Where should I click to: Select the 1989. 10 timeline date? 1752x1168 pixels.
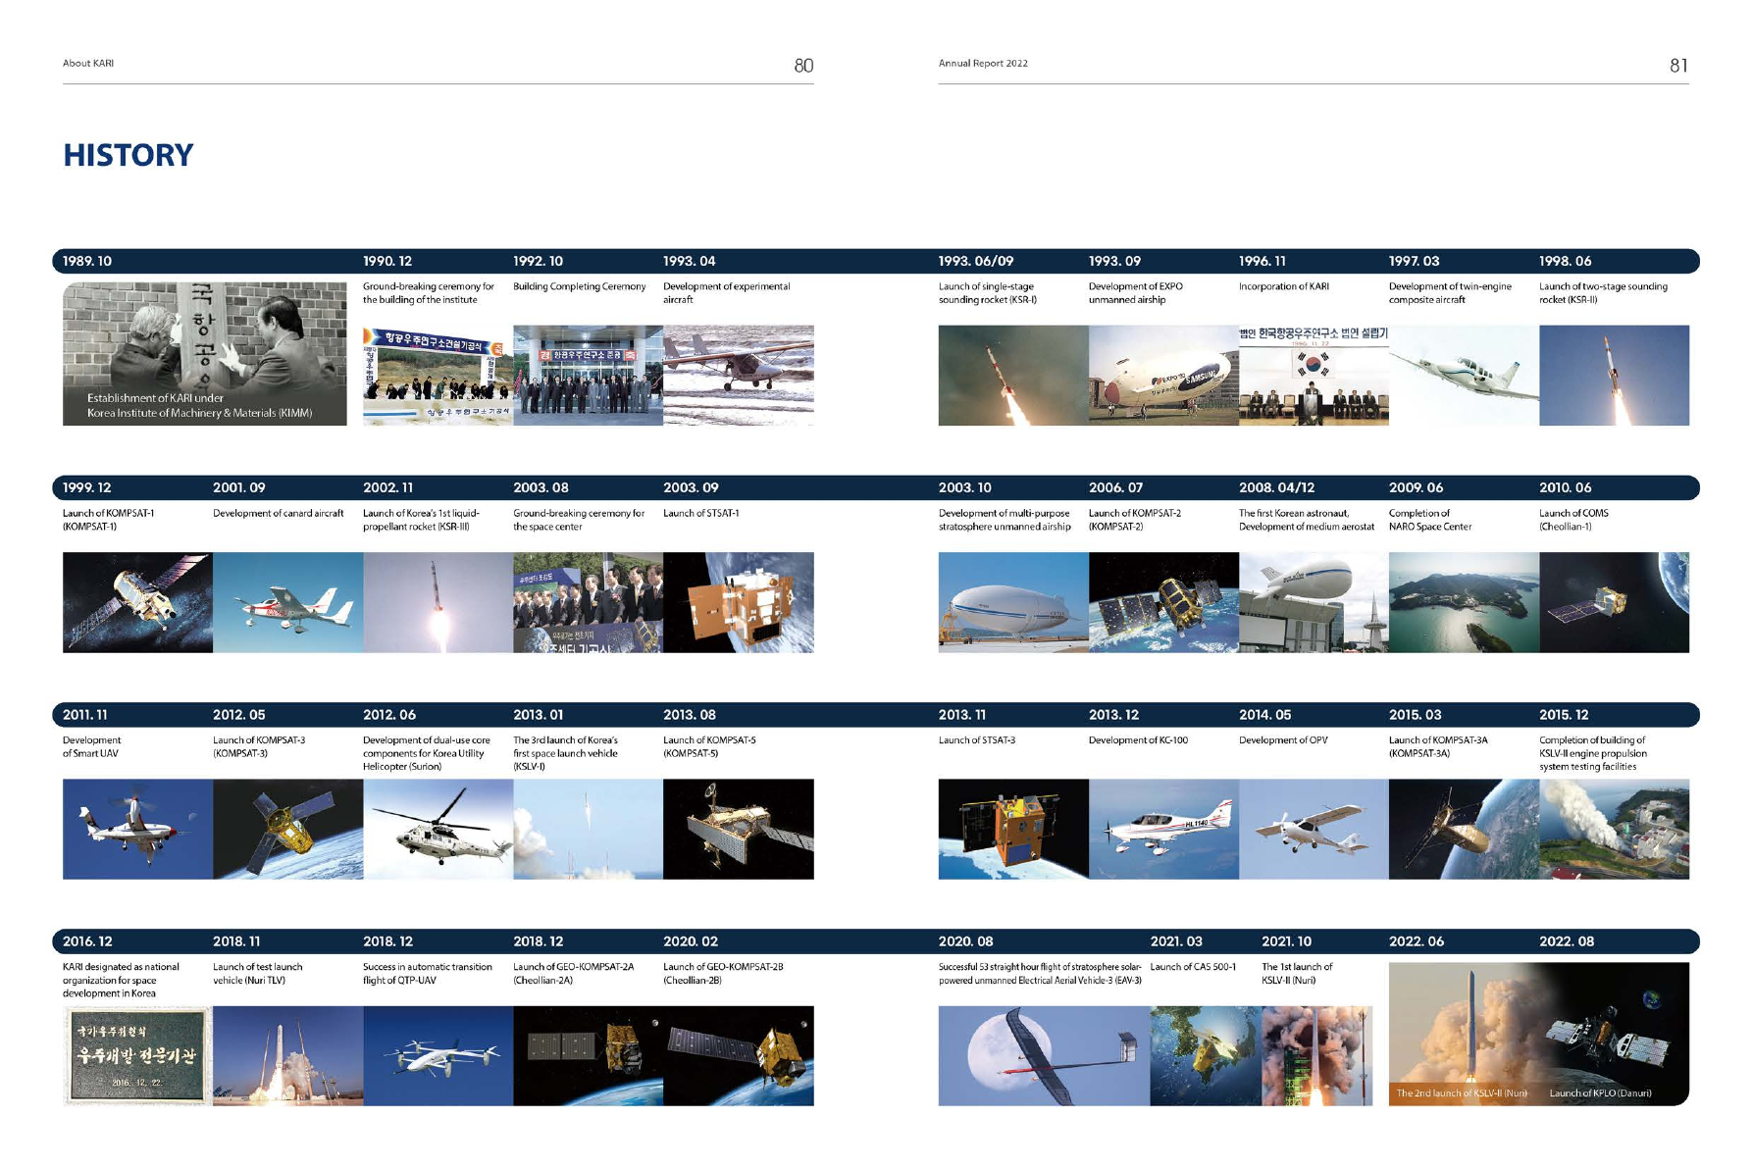87,261
